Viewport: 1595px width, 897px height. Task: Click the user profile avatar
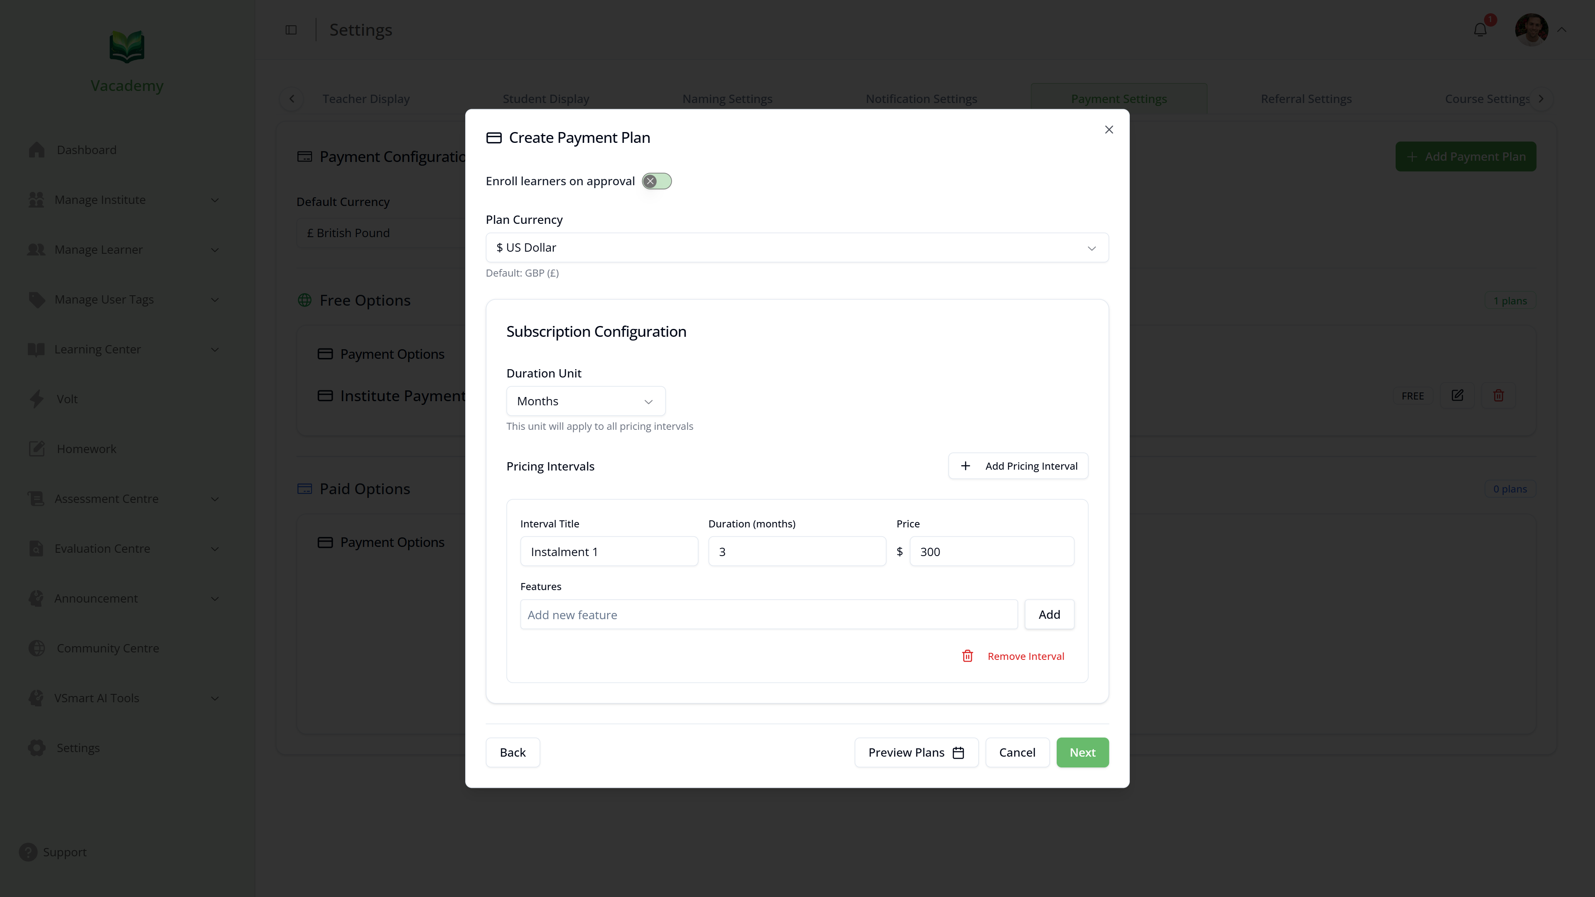pos(1531,30)
